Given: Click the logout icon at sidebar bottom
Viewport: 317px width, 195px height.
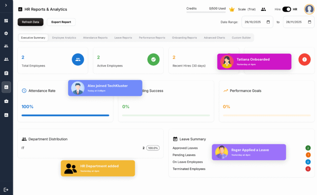Looking at the screenshot, I should (x=6, y=189).
